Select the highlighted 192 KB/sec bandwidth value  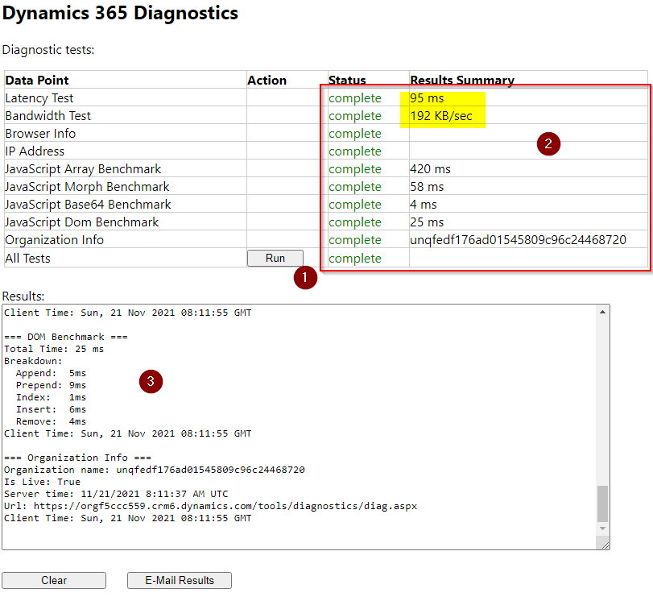pos(439,115)
